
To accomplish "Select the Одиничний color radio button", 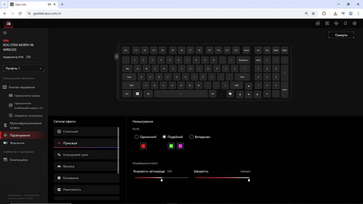I will [136, 137].
